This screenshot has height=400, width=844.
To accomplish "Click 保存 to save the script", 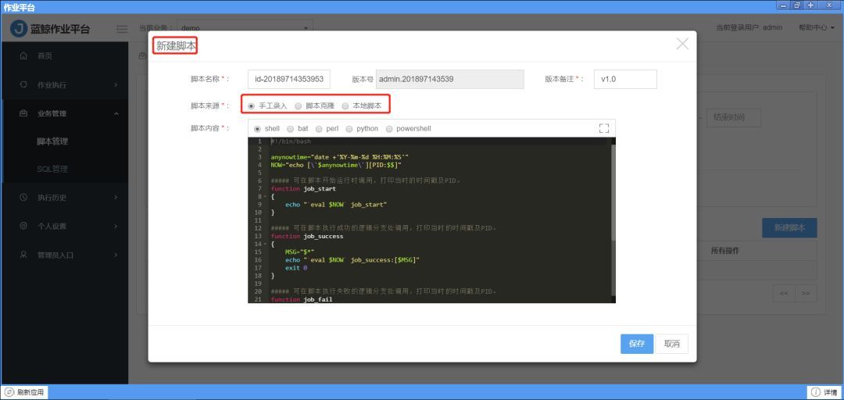I will coord(637,344).
